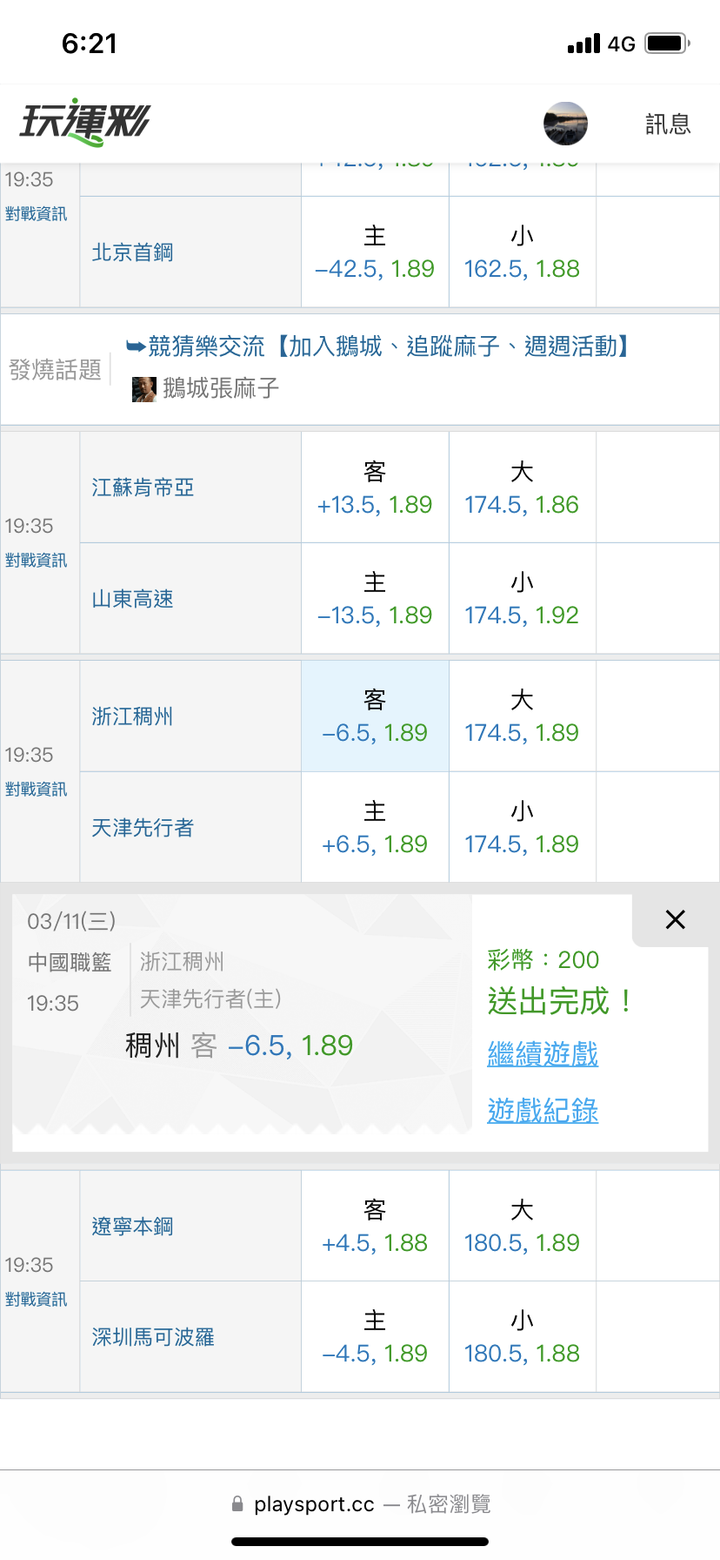Open 對戰資訊 for 江蘇肯帝亞 match
Image resolution: width=720 pixels, height=1560 pixels.
[x=37, y=561]
